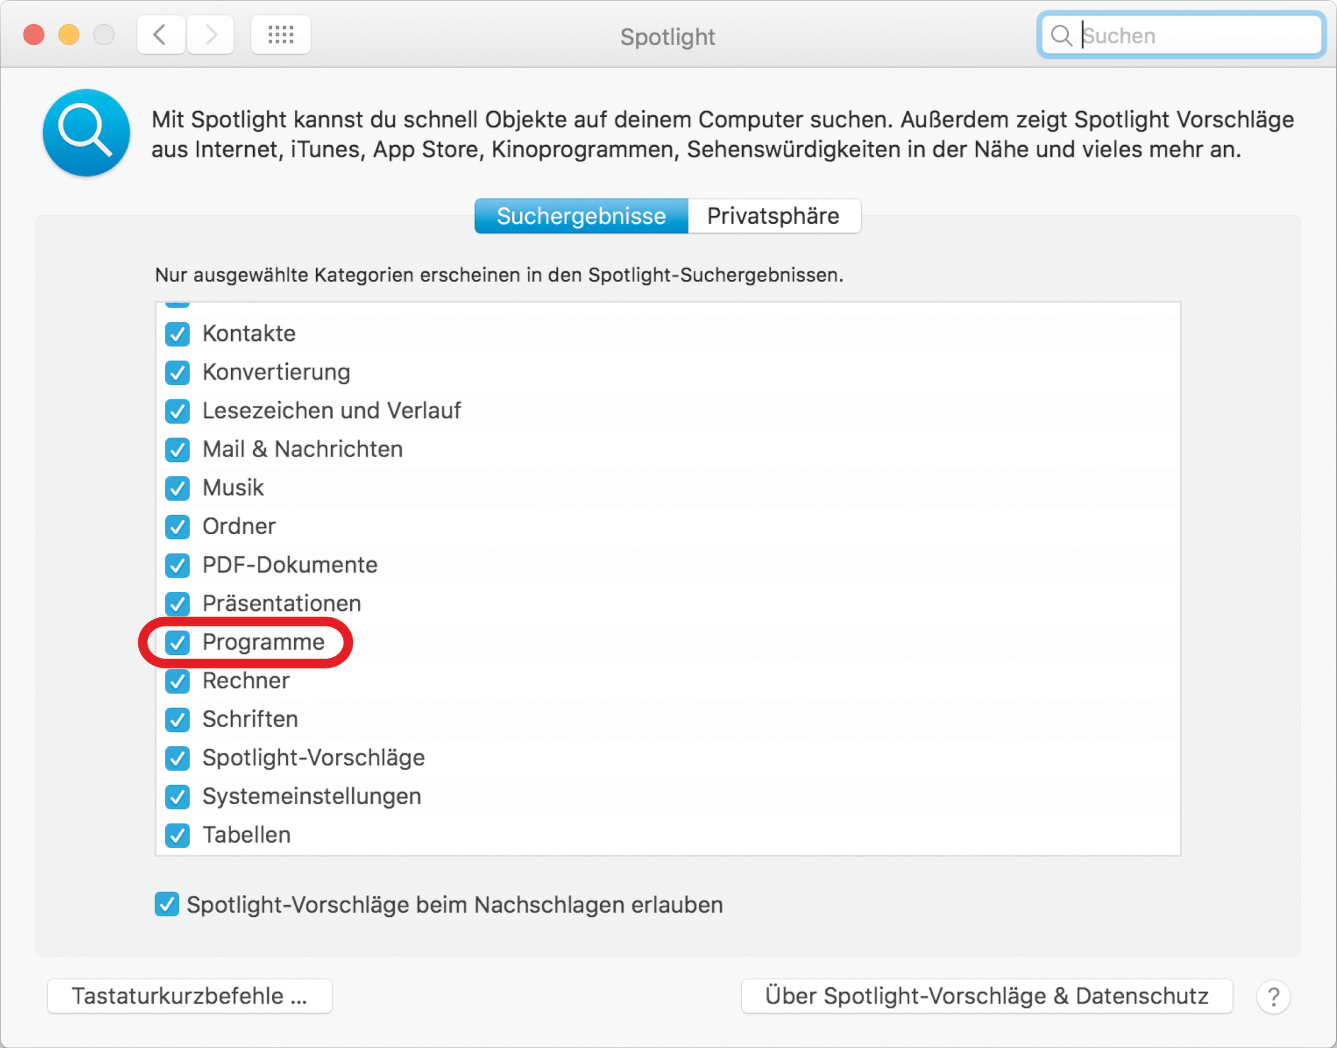1337x1048 pixels.
Task: Uncheck PDF-Dokumente category
Action: [177, 565]
